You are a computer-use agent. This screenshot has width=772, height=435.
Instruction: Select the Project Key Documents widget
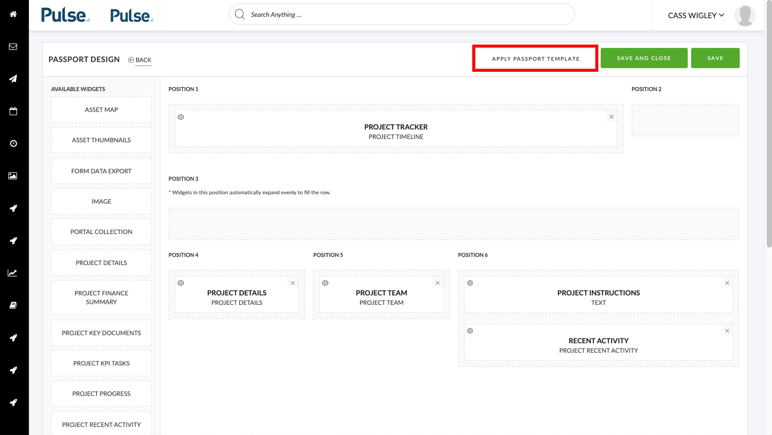point(101,333)
